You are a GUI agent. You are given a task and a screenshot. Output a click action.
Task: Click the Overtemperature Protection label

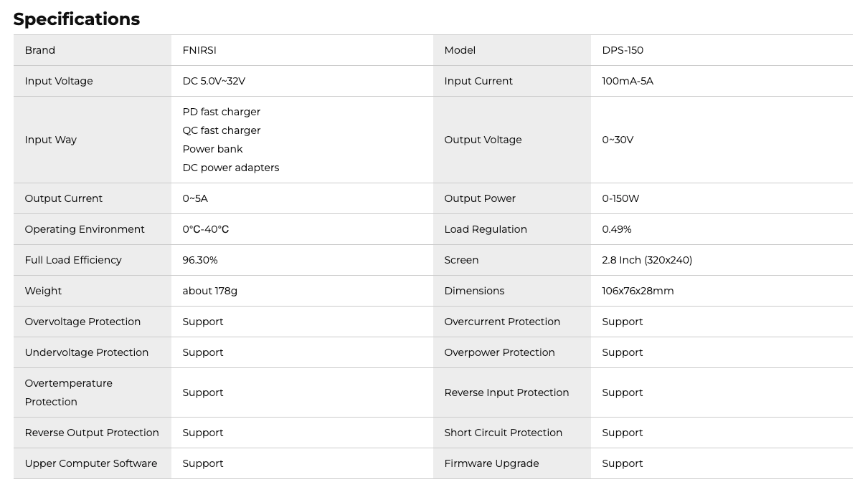(x=69, y=392)
